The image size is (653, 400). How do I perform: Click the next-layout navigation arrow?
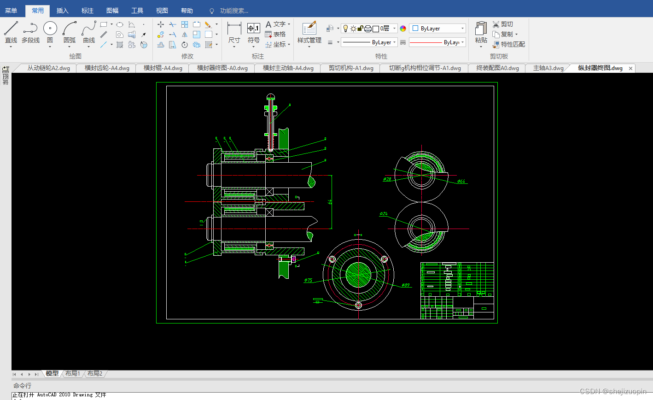click(x=29, y=374)
